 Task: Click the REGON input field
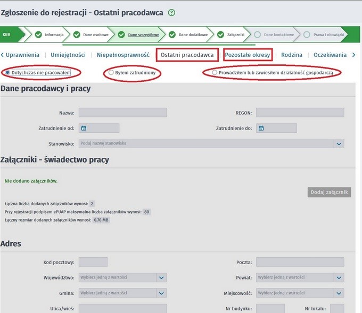click(x=300, y=113)
